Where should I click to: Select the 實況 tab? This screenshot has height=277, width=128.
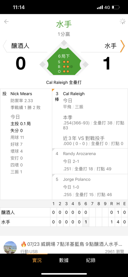click(37, 260)
